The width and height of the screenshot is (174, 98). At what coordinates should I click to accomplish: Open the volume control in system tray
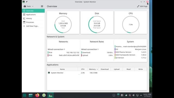coord(133,95)
